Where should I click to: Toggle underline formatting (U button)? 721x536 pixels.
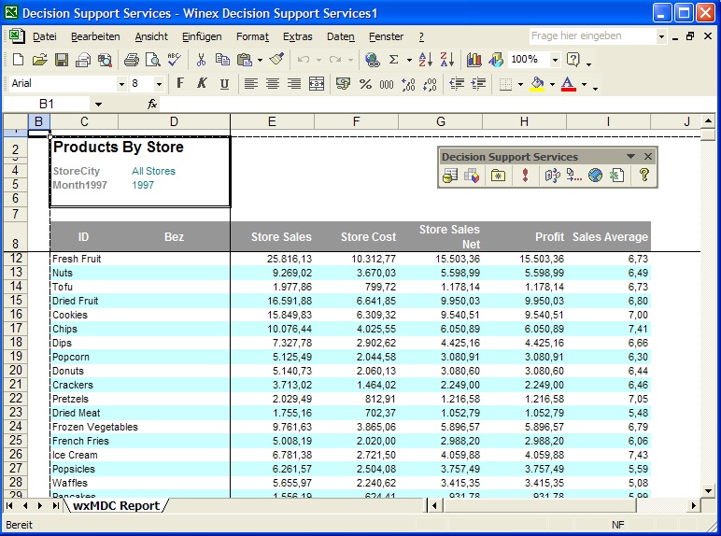(x=224, y=84)
